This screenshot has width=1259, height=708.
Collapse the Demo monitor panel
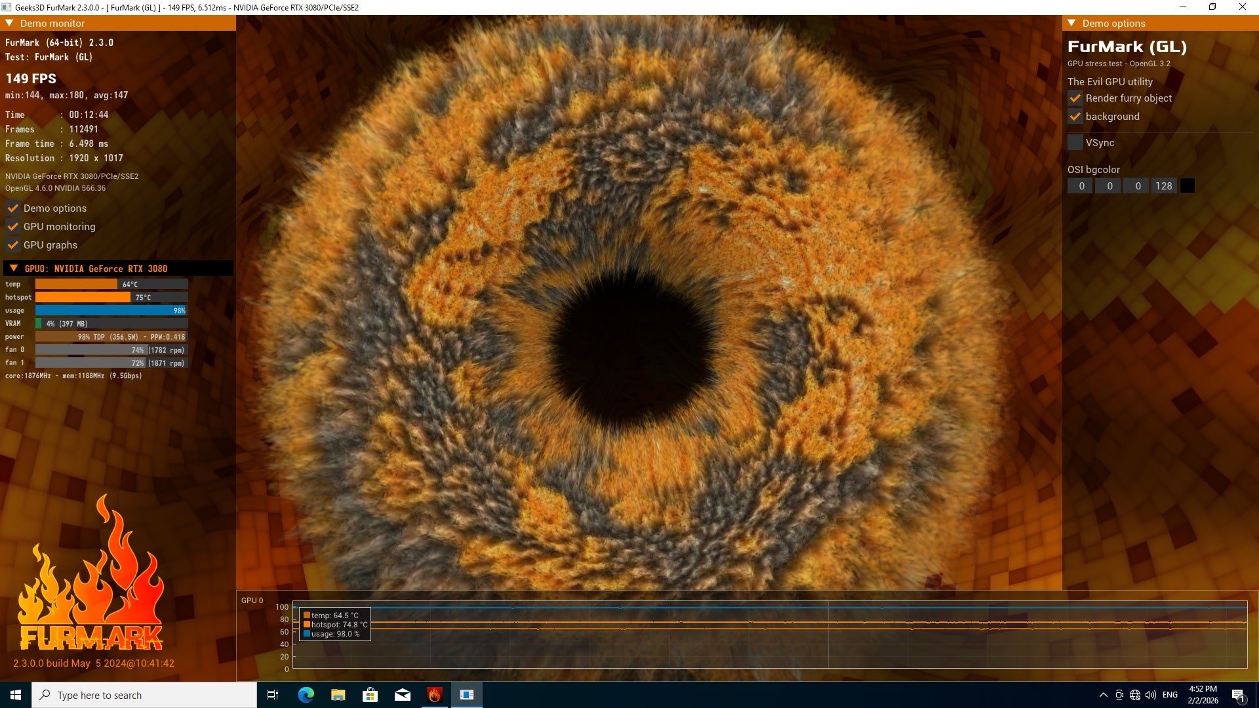10,23
